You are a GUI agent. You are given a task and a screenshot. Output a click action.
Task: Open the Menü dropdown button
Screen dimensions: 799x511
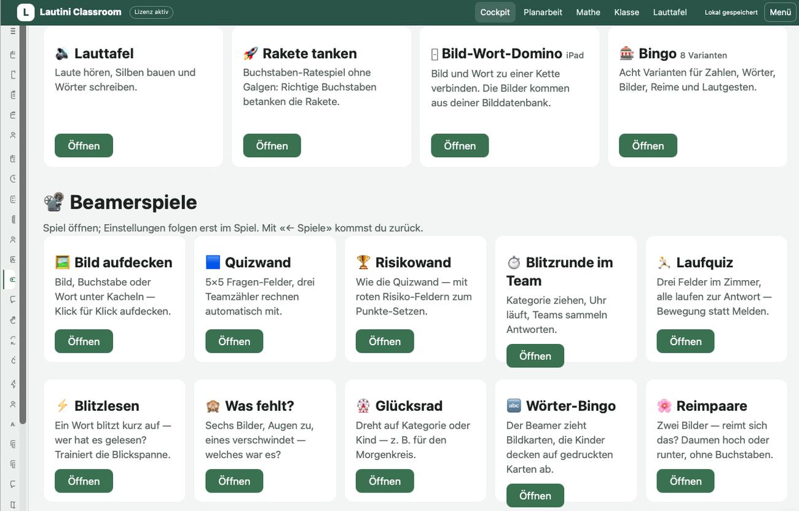coord(780,12)
